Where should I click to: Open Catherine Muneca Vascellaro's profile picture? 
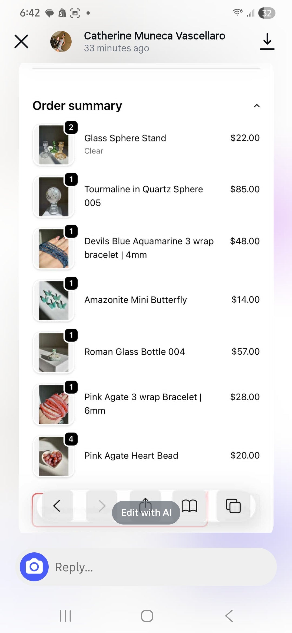(x=61, y=41)
